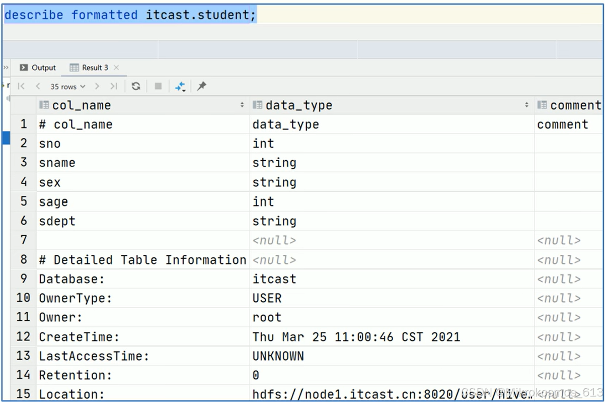Click cell 'Owner:'
Viewport: 605px width, 402px height.
click(x=143, y=317)
